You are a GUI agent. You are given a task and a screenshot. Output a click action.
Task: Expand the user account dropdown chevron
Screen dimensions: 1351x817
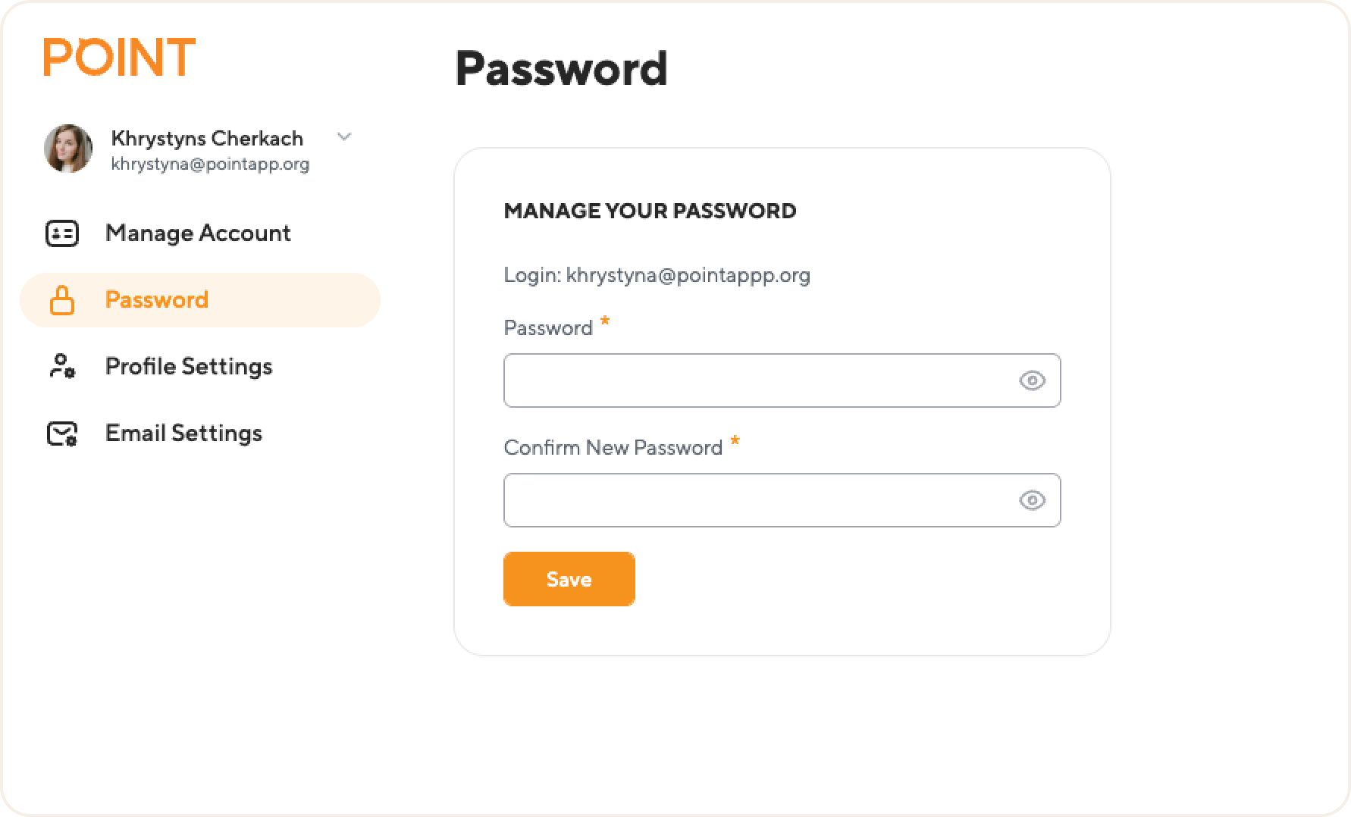pos(344,137)
